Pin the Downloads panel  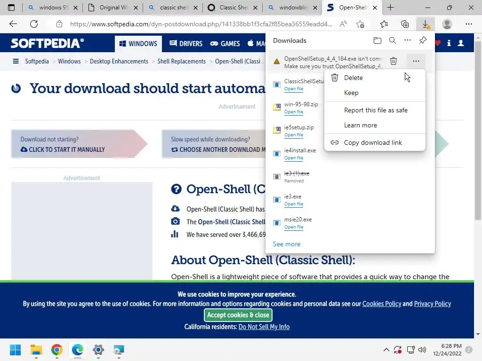pos(423,40)
